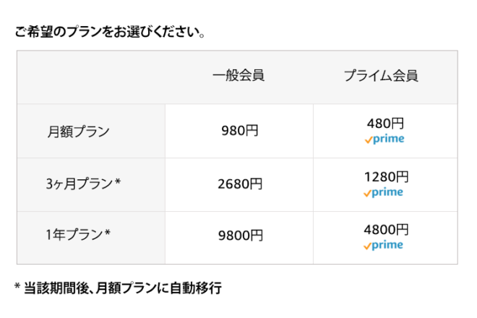Select the 1年プラン row label
Viewport: 477px width, 318px height.
[x=74, y=234]
